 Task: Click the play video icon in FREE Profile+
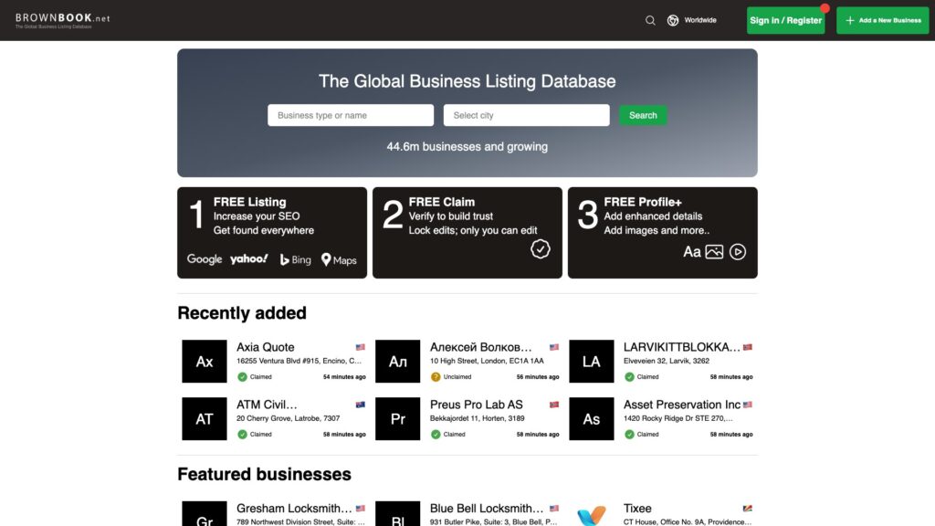tap(738, 252)
